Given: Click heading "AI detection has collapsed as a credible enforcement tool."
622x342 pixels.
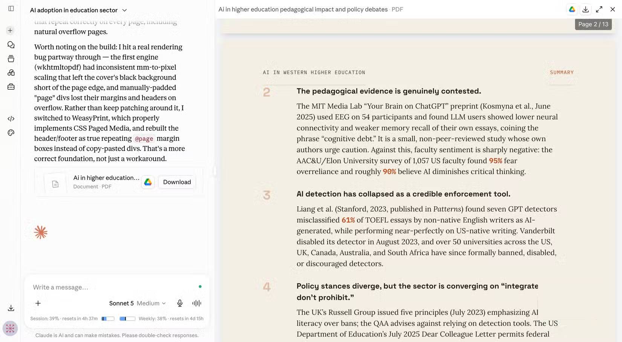Looking at the screenshot, I should coord(403,194).
